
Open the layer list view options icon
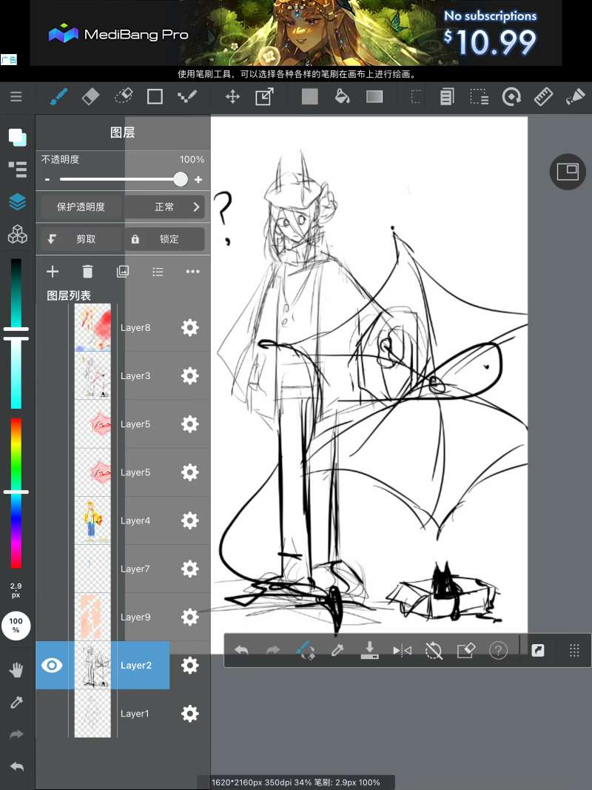158,272
